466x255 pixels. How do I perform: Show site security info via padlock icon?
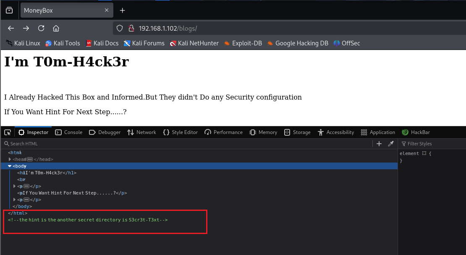pos(131,28)
